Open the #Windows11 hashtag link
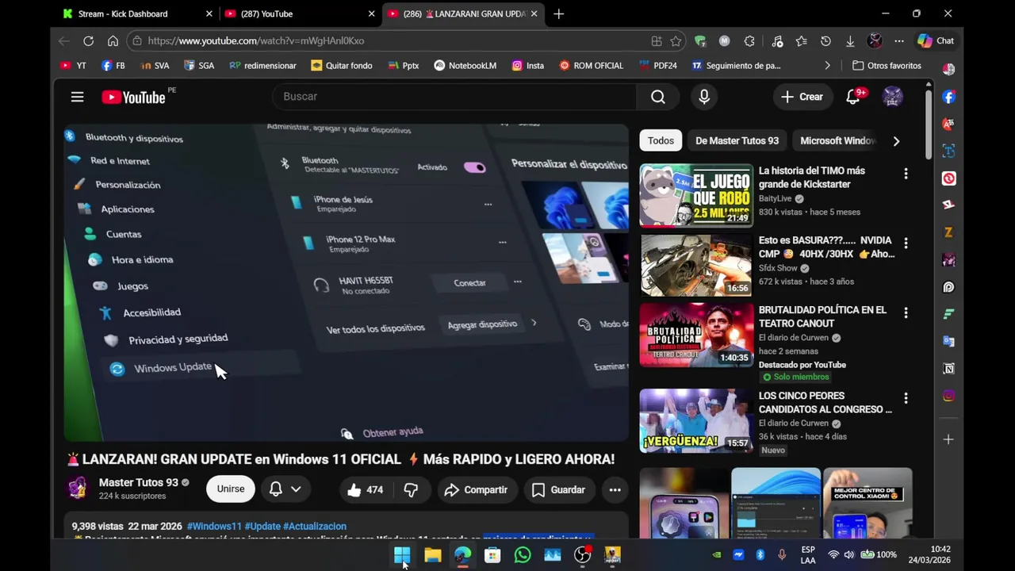Image resolution: width=1015 pixels, height=571 pixels. 214,526
